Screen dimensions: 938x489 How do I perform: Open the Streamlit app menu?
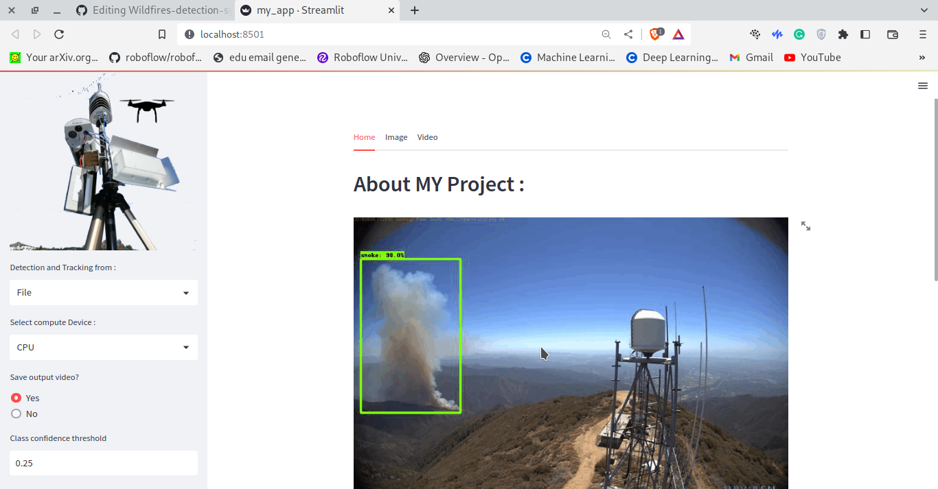coord(922,85)
